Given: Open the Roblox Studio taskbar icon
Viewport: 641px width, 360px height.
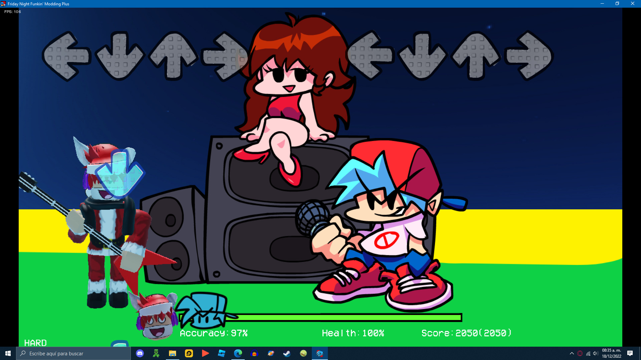Looking at the screenshot, I should coord(222,353).
